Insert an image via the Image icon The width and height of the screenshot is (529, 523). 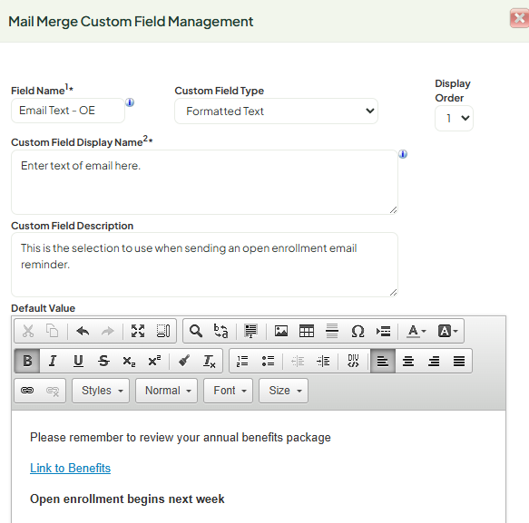point(281,331)
